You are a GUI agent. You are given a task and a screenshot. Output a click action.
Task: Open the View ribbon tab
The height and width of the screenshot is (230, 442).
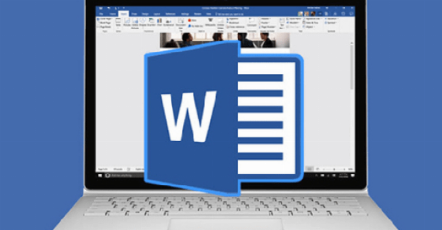point(209,14)
